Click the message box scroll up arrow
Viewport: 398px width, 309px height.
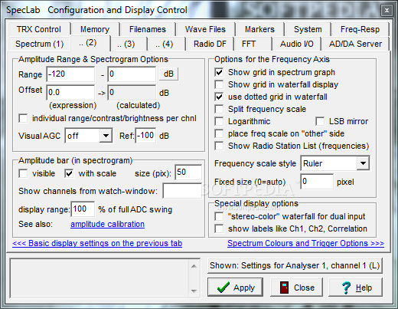[194, 266]
